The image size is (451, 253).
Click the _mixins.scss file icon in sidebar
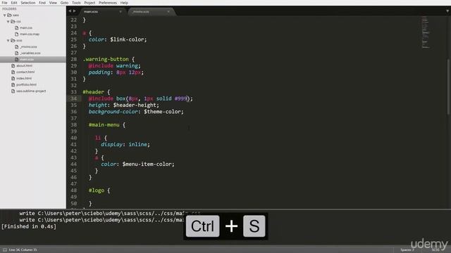click(17, 47)
